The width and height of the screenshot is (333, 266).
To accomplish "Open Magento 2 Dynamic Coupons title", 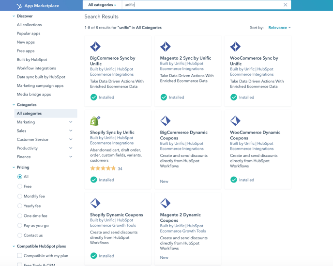I will tap(181, 217).
